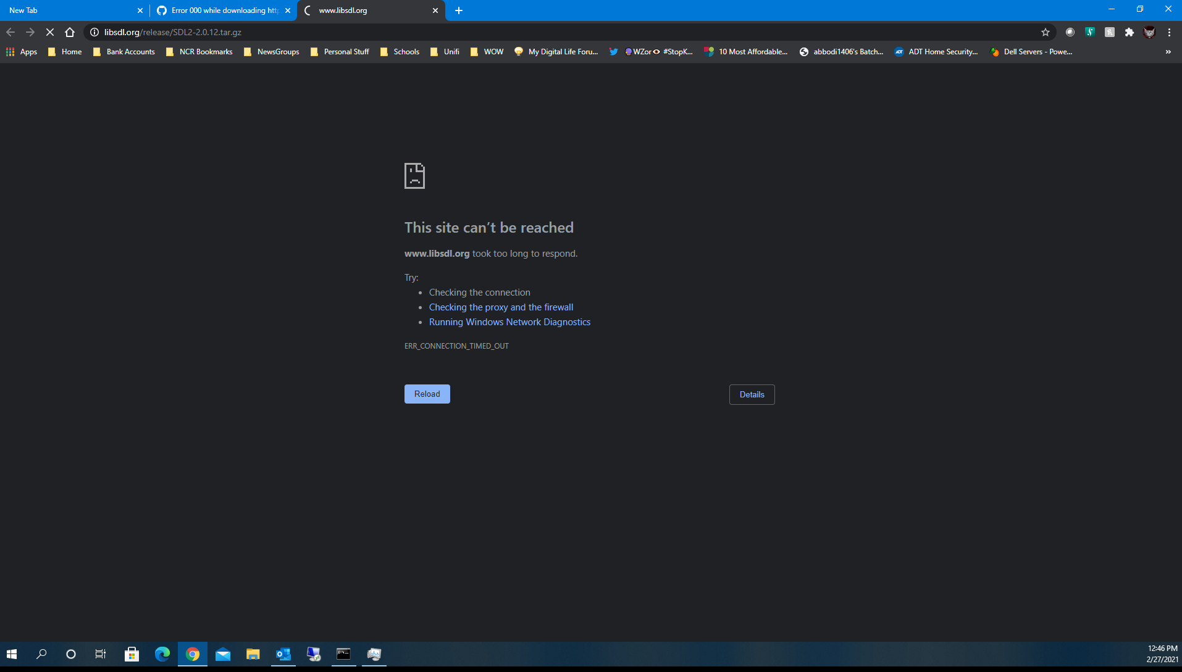Follow the Checking the proxy and firewall link
1182x672 pixels.
click(501, 307)
